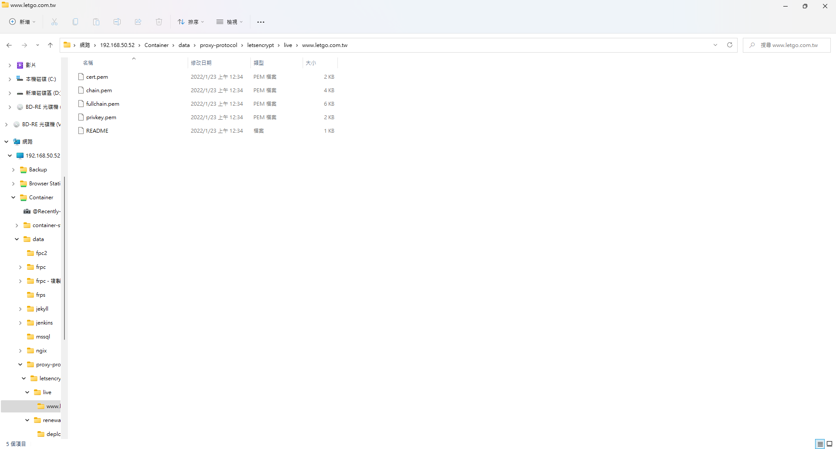Click the Paste clipboard icon
Viewport: 836px width, 449px height.
[x=96, y=22]
